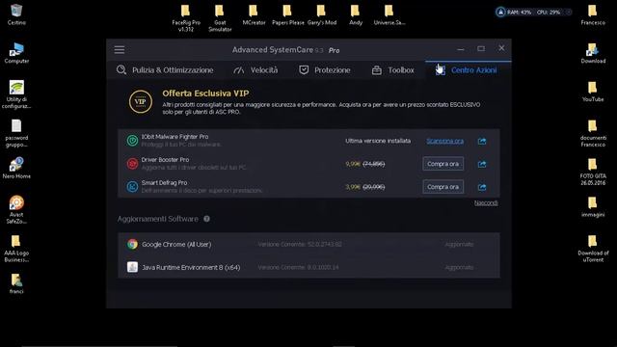Click the Google Chrome (All User) row label
The width and height of the screenshot is (617, 347).
coord(176,244)
